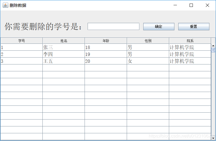Select the 男 gender cell in 张三's row
The height and width of the screenshot is (141, 216).
[x=148, y=47]
